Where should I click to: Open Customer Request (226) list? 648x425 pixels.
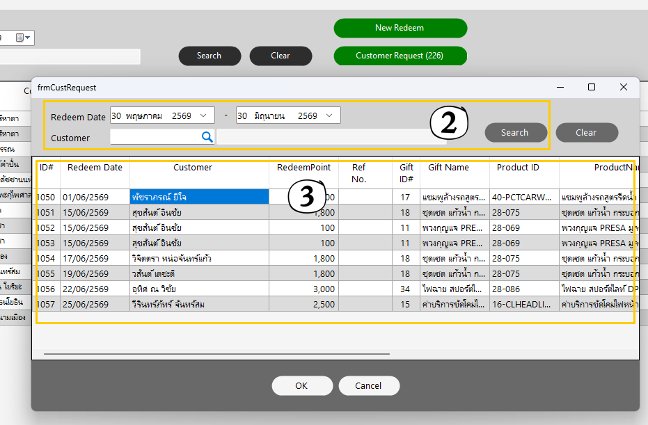click(x=400, y=56)
